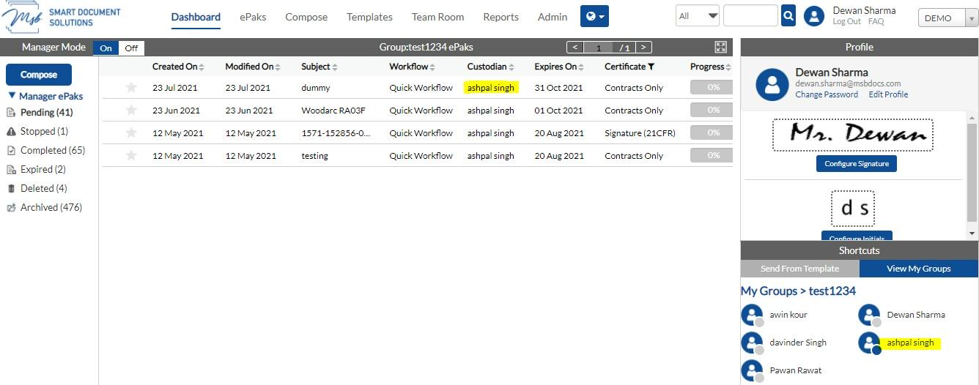Switch to View My Groups tab
The image size is (979, 385).
pos(918,269)
